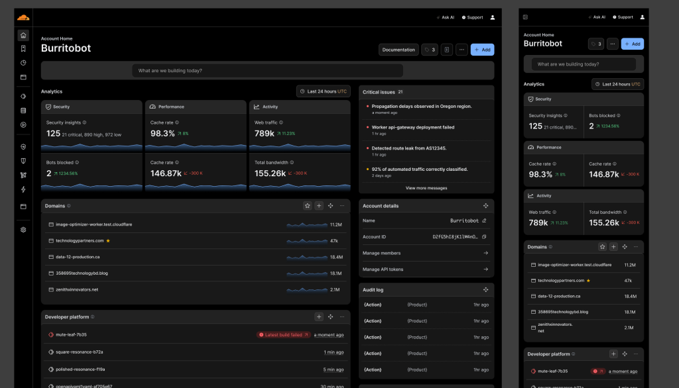
Task: Open the settings gear in the sidebar
Action: tap(23, 230)
